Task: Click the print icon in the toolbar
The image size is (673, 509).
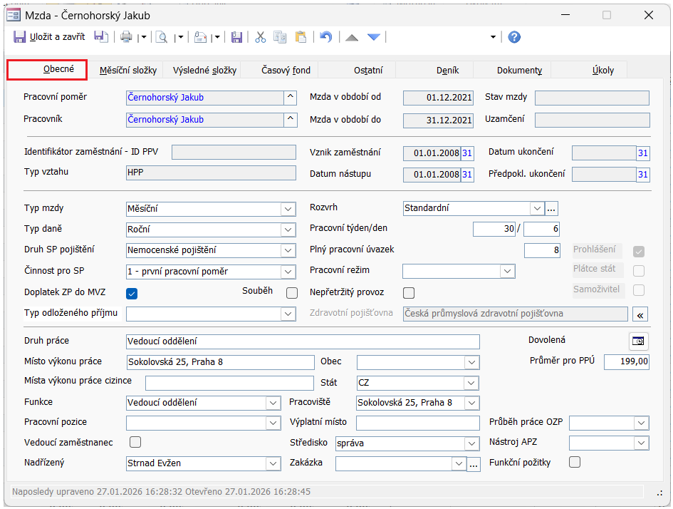Action: point(126,37)
